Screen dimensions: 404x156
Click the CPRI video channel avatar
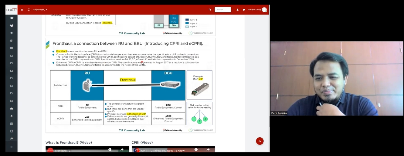click(x=137, y=150)
